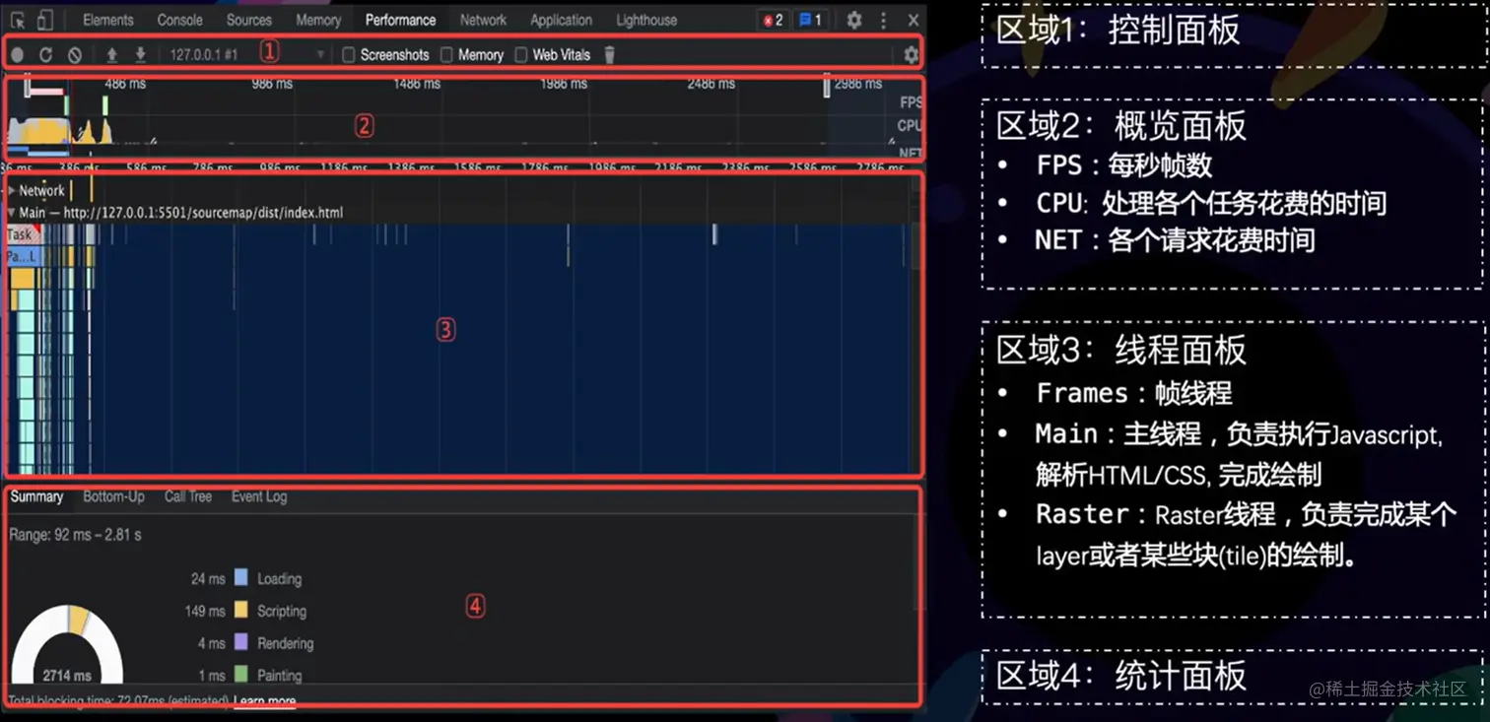This screenshot has height=722, width=1490.
Task: Start profiling with the reload page icon
Action: (45, 55)
